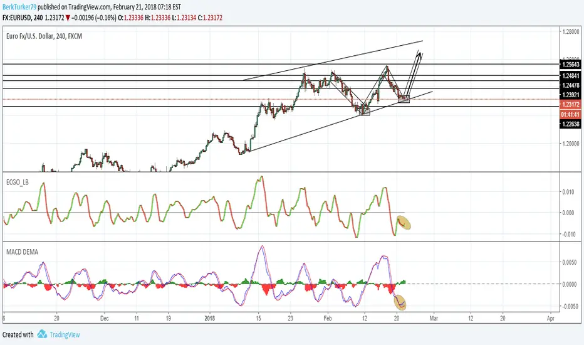Click the 1.24841 price level label

click(x=570, y=76)
